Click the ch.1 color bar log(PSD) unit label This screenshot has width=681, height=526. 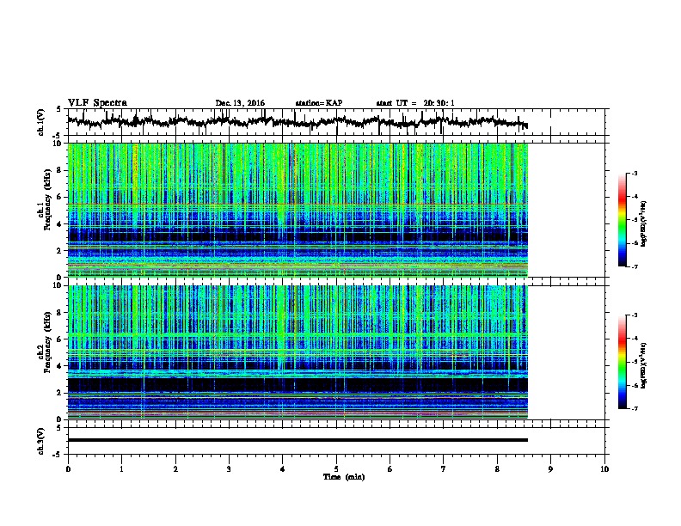coord(644,224)
